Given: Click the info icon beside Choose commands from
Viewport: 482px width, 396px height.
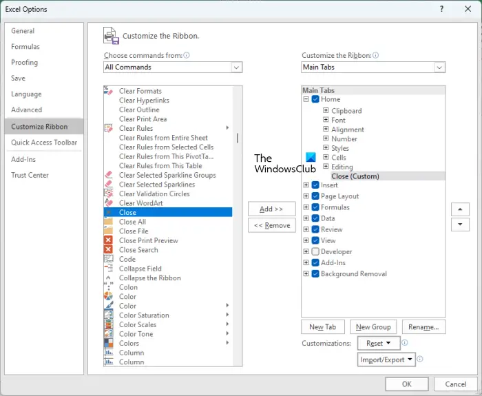Looking at the screenshot, I should coord(187,55).
